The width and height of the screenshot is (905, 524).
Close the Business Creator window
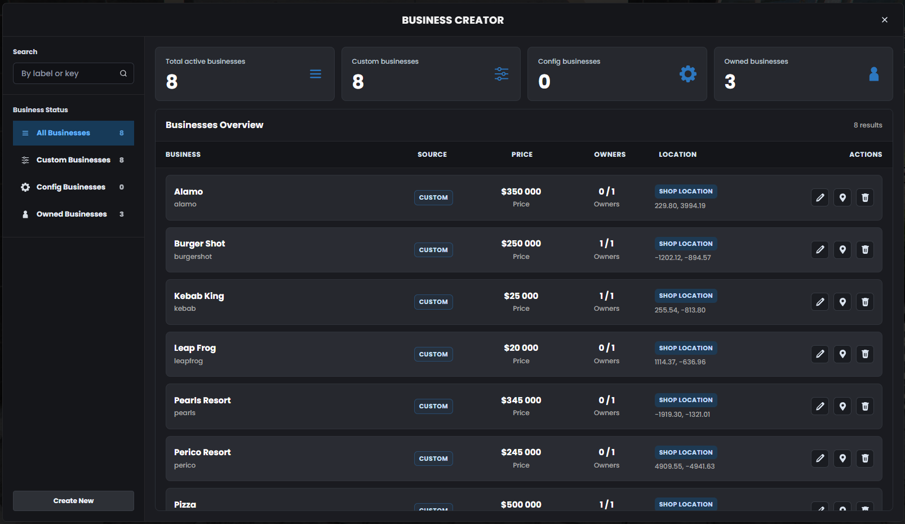[x=885, y=20]
